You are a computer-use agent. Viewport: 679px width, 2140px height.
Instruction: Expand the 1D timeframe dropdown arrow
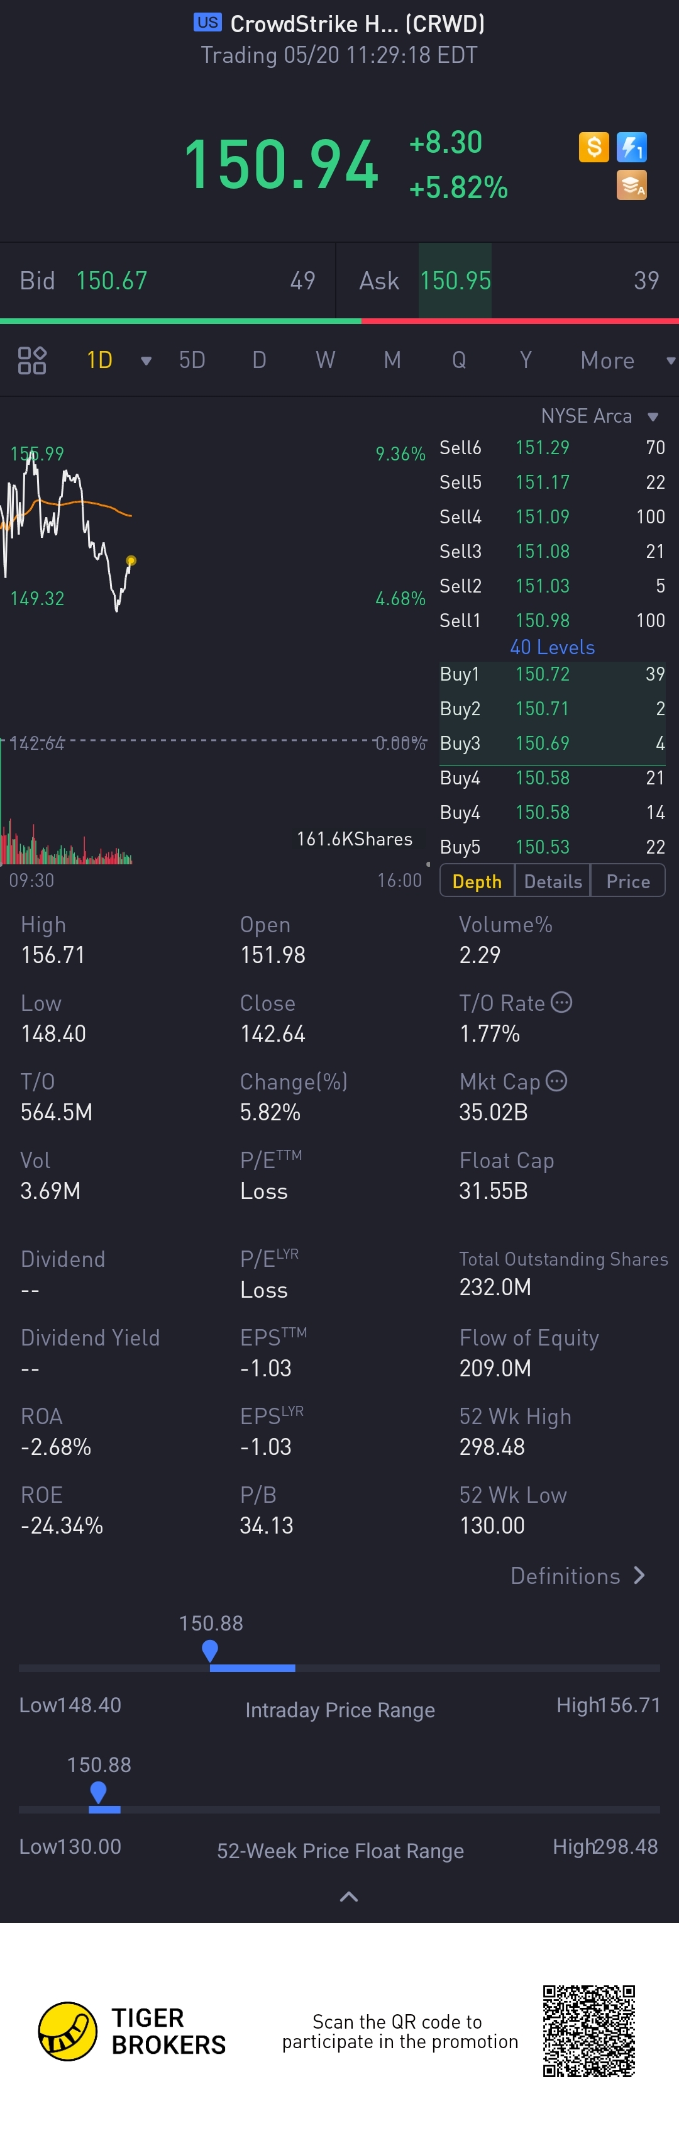[x=146, y=360]
